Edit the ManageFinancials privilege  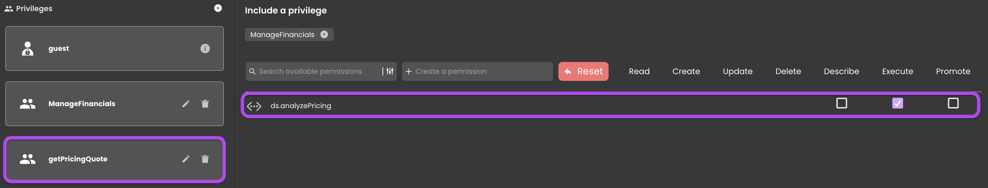click(186, 103)
